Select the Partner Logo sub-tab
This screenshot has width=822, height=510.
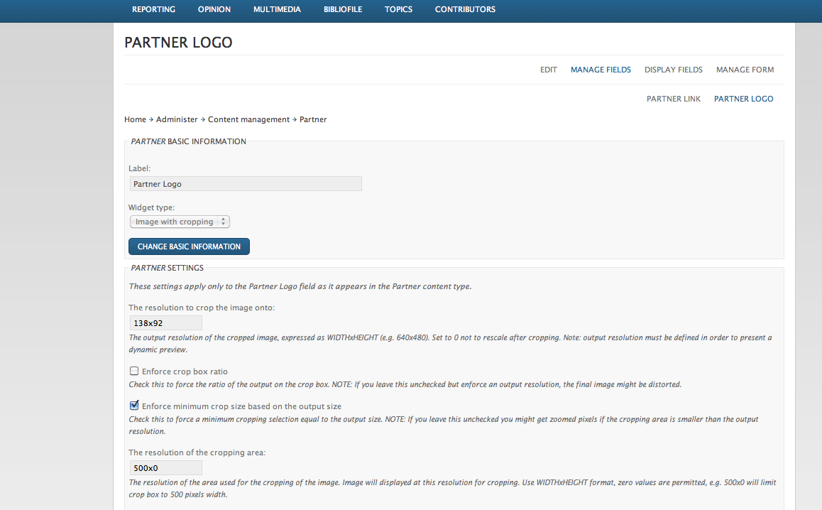743,99
